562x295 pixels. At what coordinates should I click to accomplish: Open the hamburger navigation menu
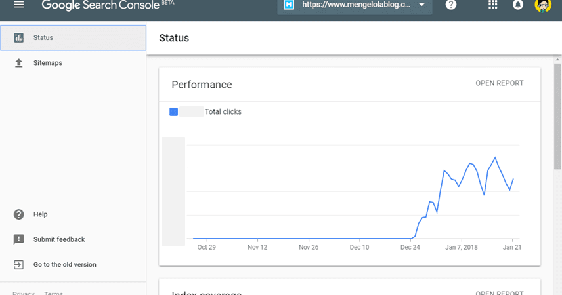pos(18,5)
